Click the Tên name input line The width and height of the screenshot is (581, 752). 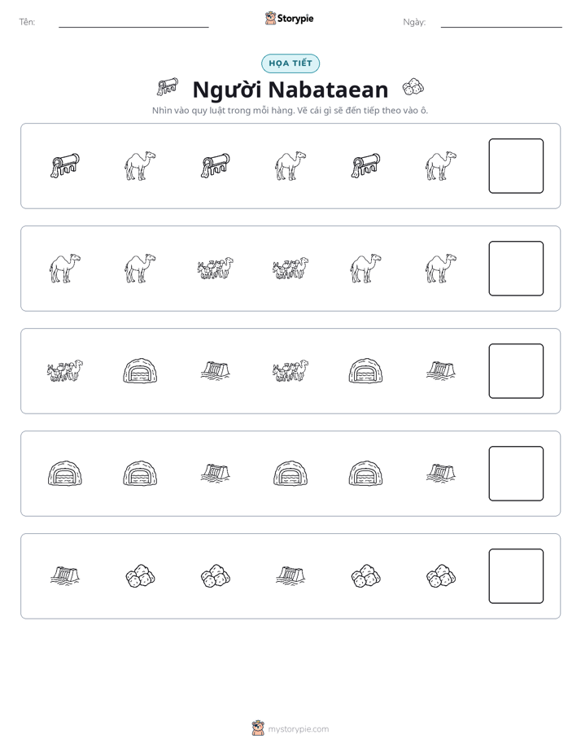[x=133, y=26]
